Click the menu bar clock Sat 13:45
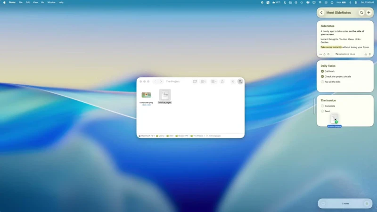Image resolution: width=377 pixels, height=212 pixels. tap(367, 2)
